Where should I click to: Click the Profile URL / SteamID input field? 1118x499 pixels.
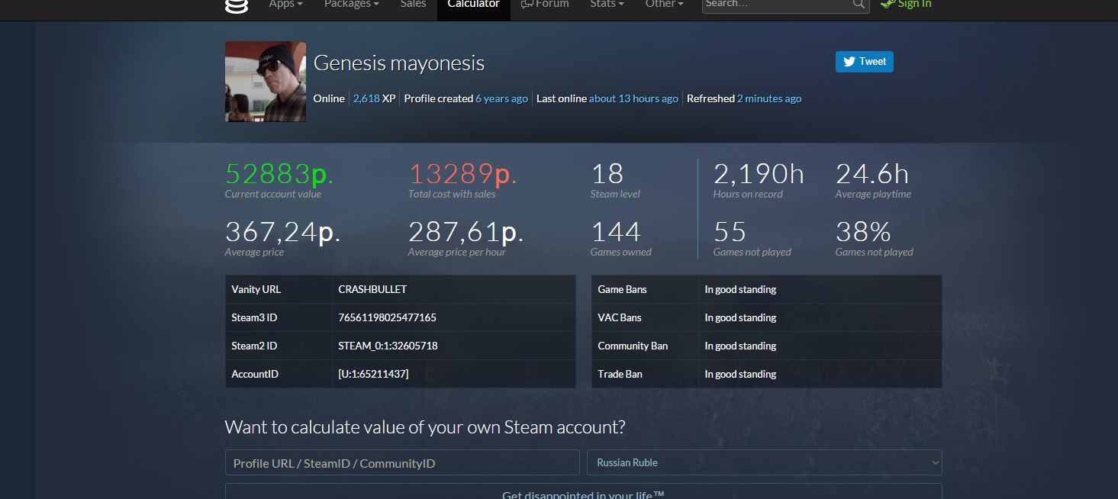(x=402, y=462)
